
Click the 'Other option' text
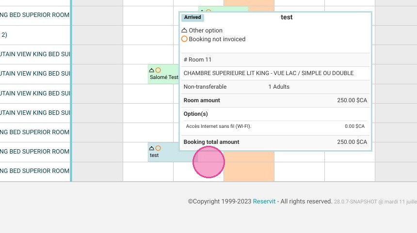coord(206,31)
